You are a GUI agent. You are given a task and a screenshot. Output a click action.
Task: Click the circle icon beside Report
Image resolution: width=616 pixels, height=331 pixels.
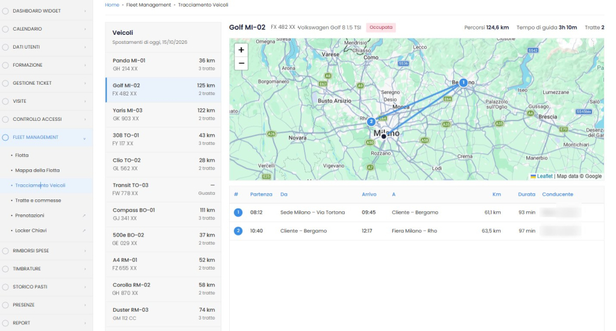coord(5,323)
